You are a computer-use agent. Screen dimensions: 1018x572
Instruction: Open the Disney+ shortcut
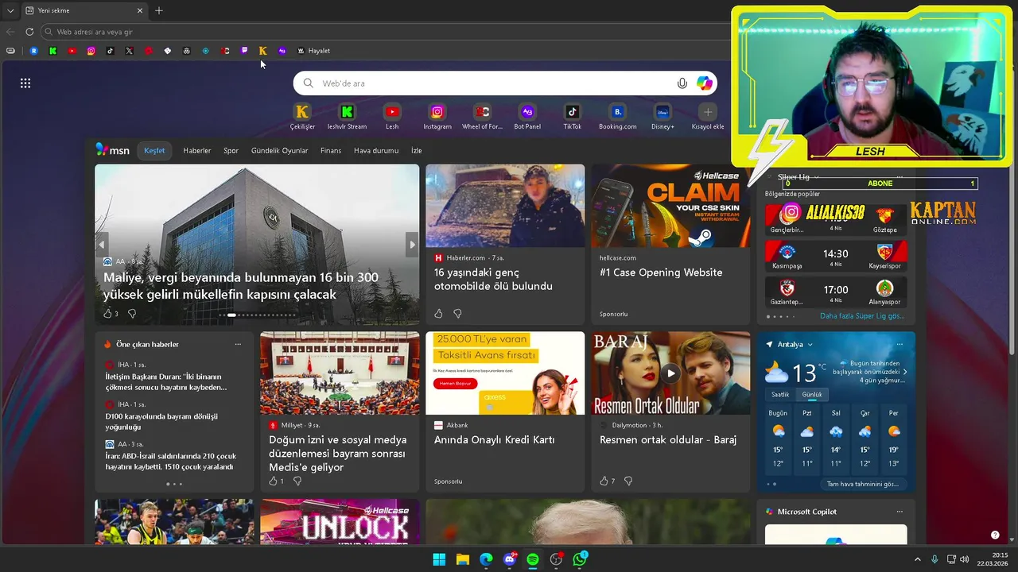tap(662, 116)
